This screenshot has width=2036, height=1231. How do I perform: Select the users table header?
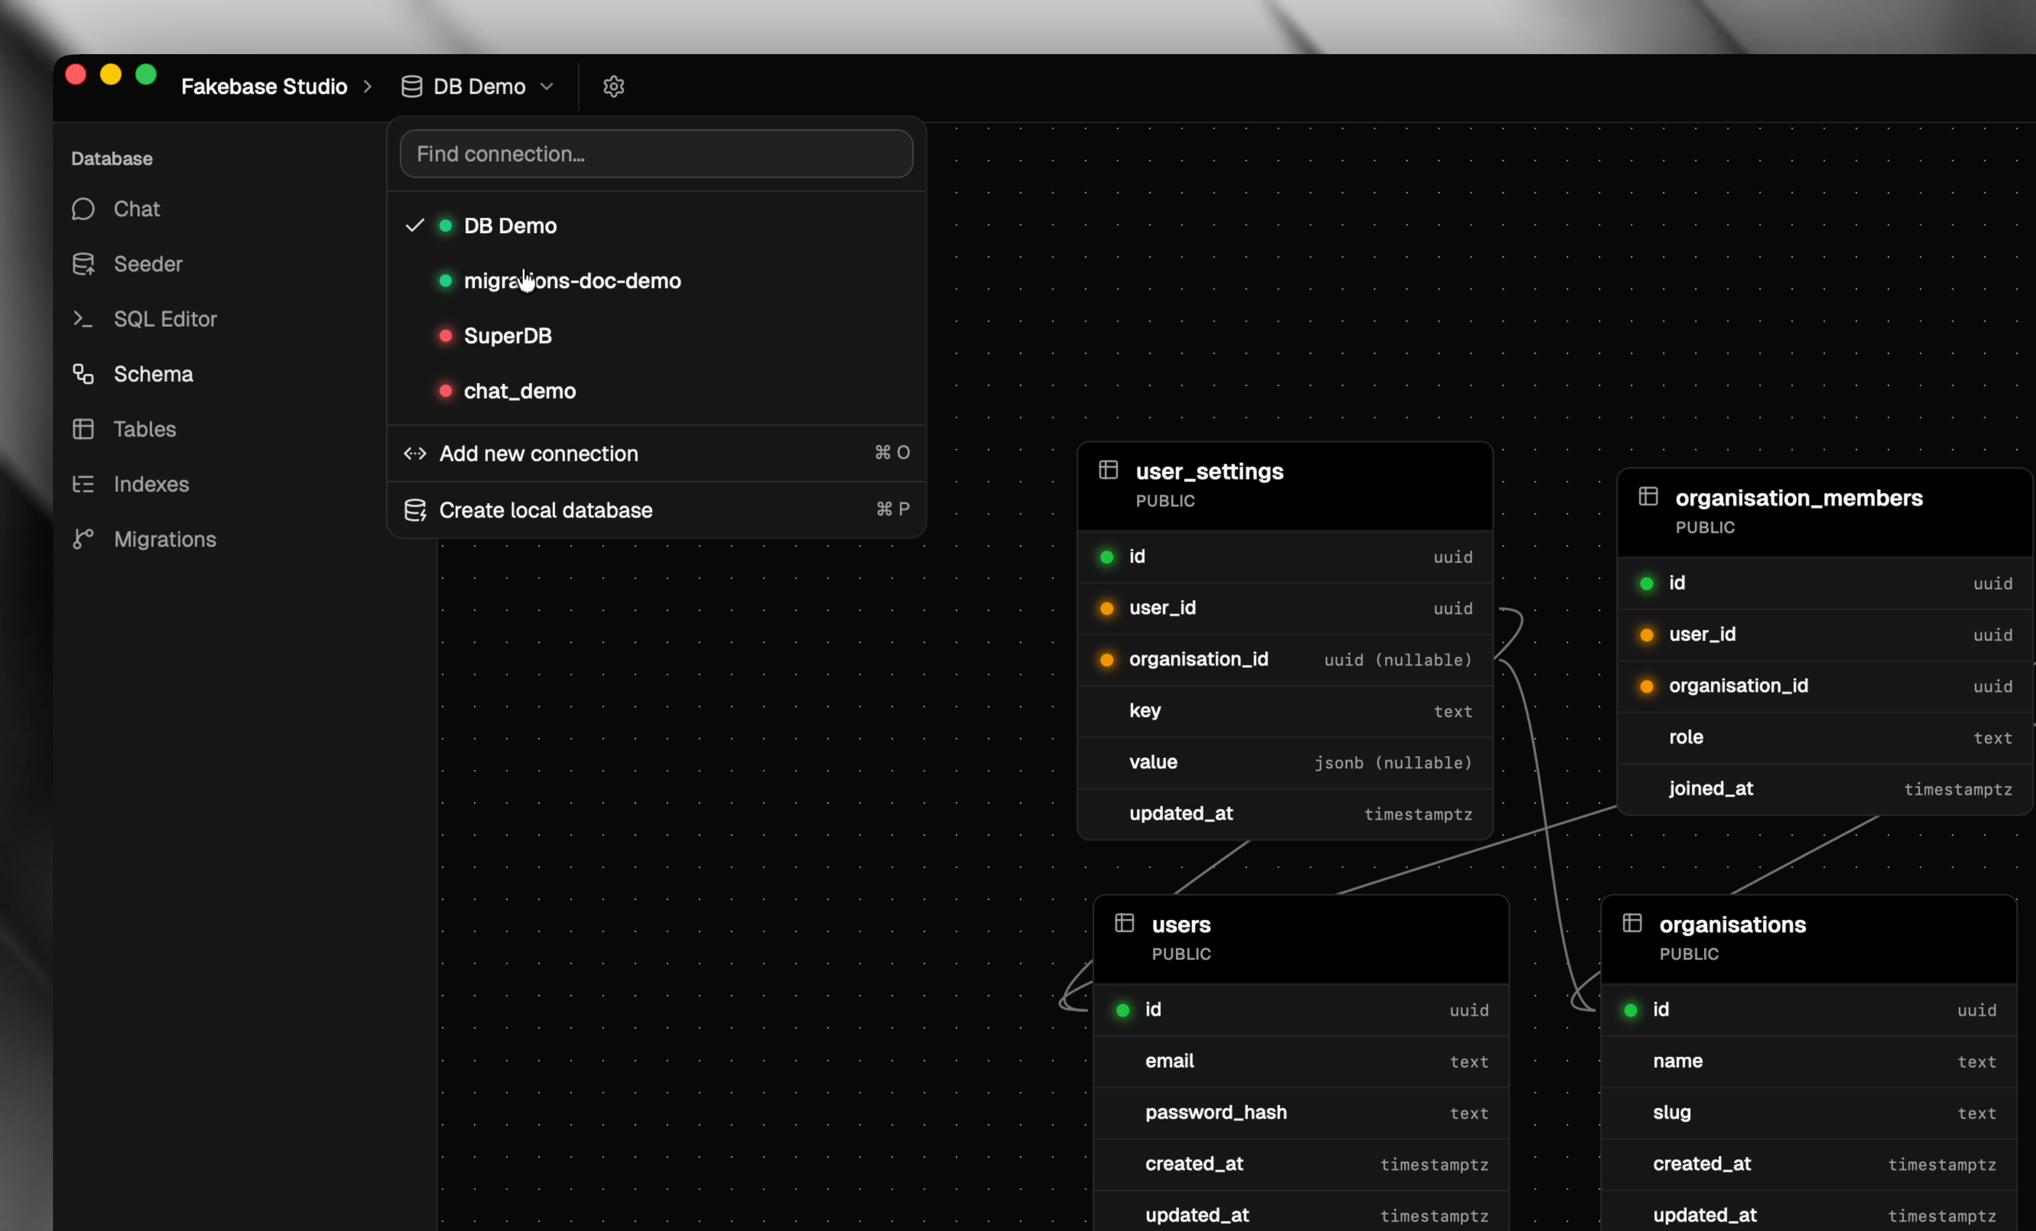pyautogui.click(x=1300, y=939)
